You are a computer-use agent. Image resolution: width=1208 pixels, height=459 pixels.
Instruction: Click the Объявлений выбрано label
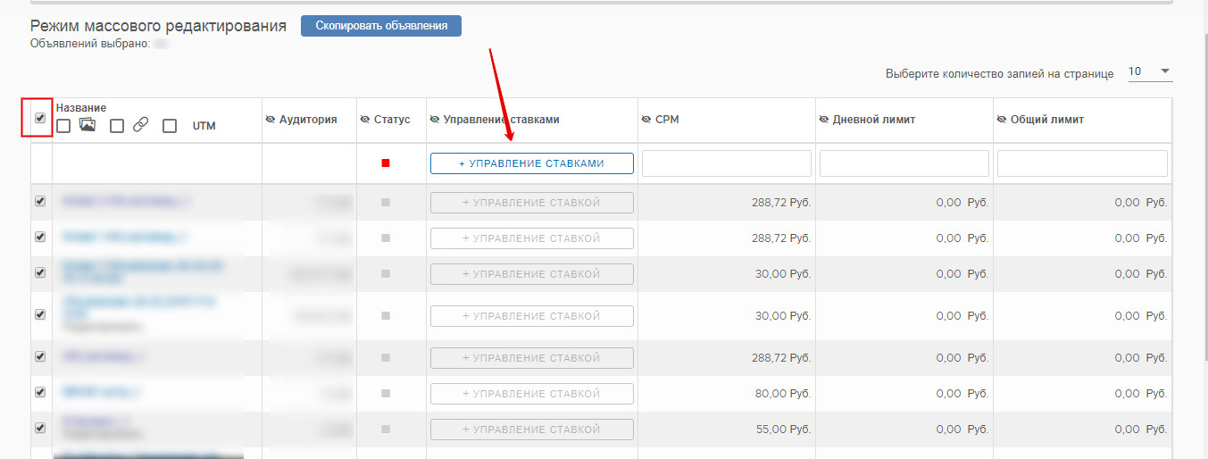tap(89, 43)
